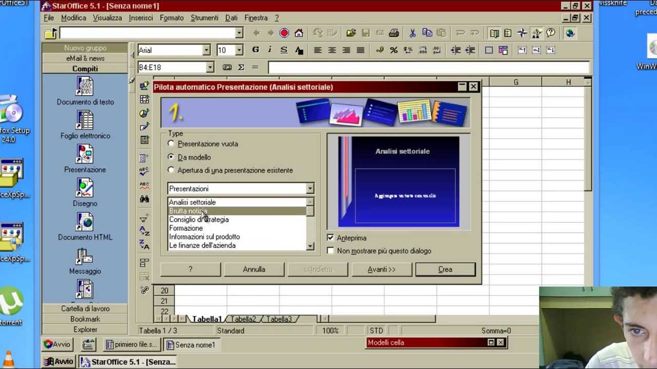Image resolution: width=657 pixels, height=369 pixels.
Task: Open Documento di testo shortcut
Action: [85, 91]
